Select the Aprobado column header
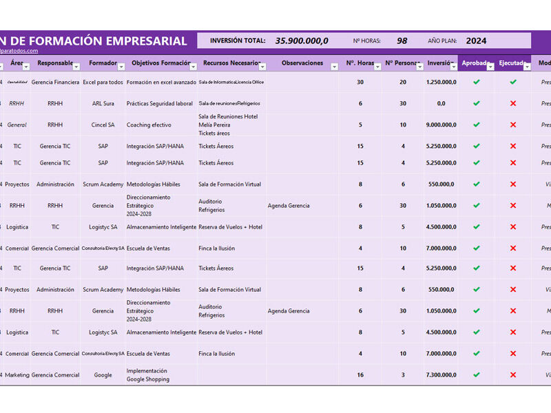This screenshot has height=413, width=551. (x=476, y=63)
